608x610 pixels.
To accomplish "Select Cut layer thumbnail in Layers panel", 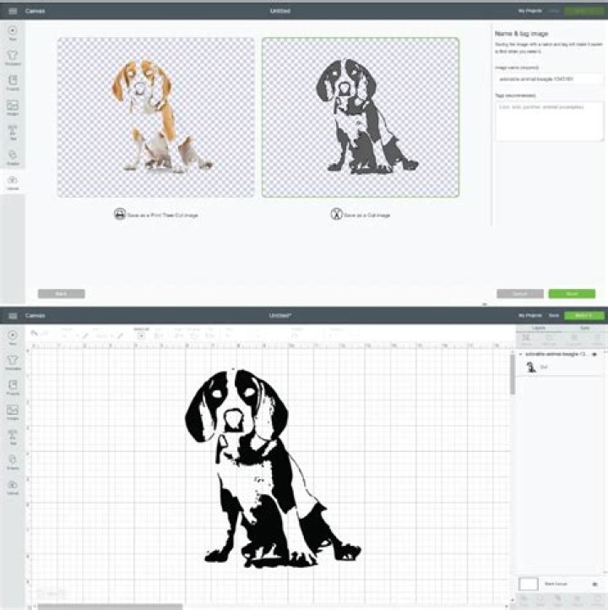I will [x=530, y=367].
